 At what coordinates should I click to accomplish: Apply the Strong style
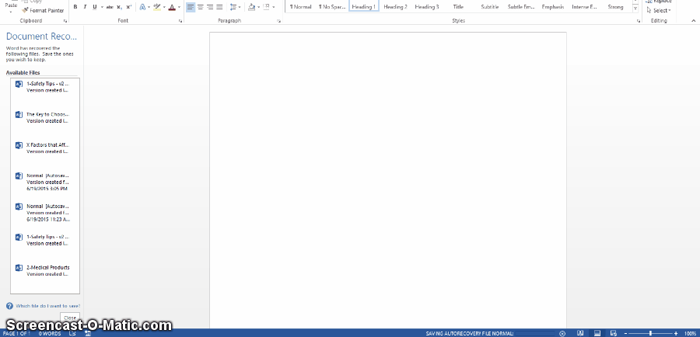pyautogui.click(x=615, y=7)
